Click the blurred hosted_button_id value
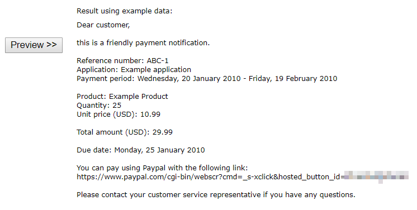417x210 pixels. coord(377,176)
